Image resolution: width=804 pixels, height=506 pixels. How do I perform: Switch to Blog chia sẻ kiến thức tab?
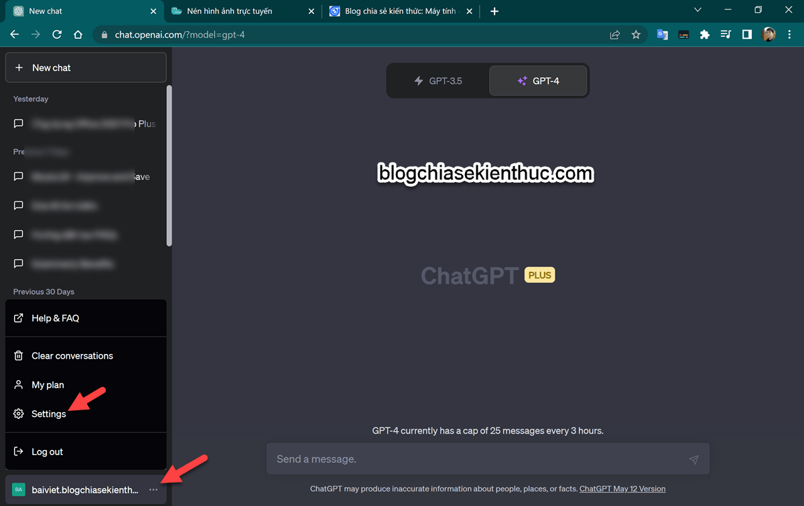click(x=401, y=11)
